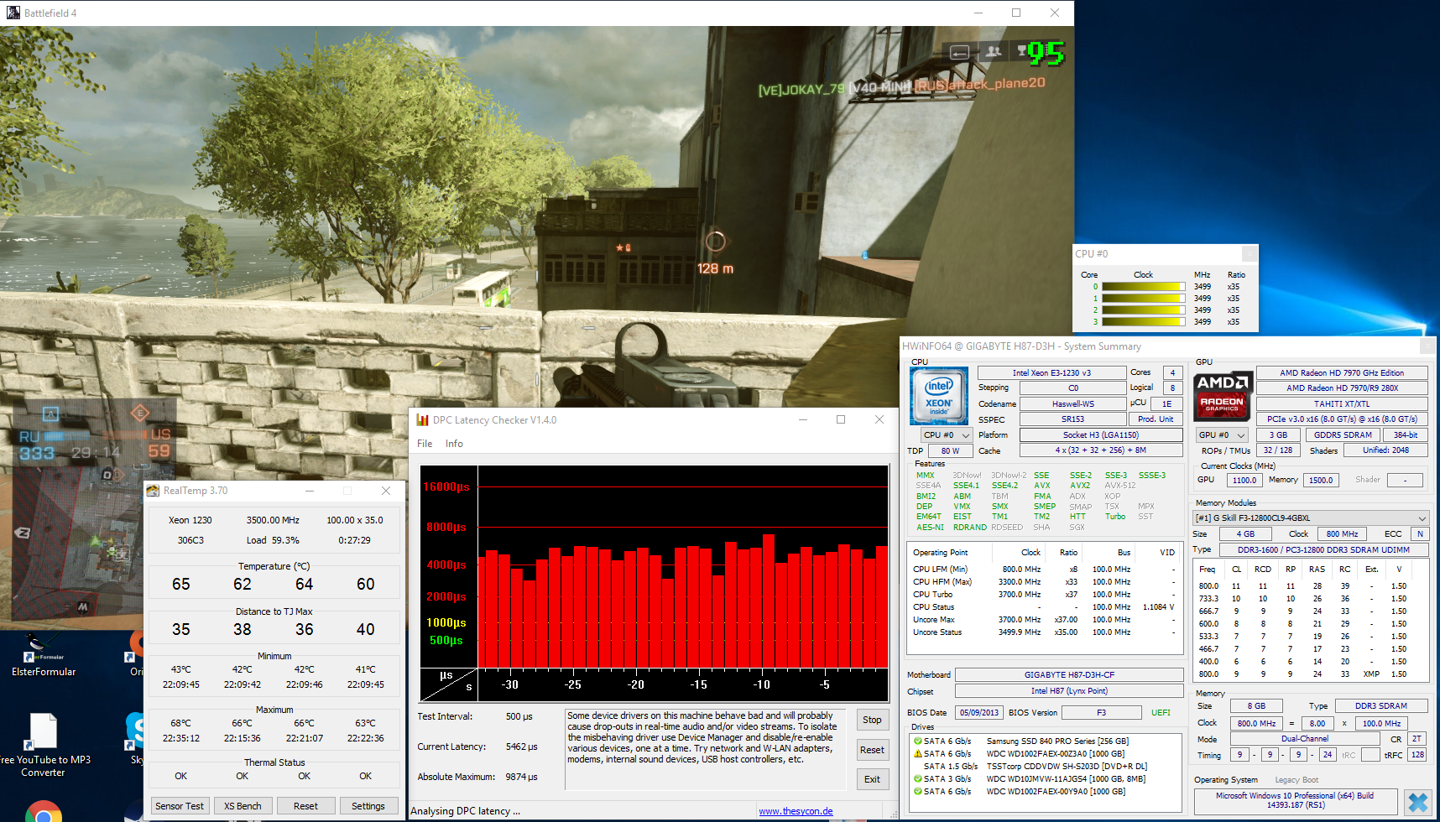
Task: Click Sensor Test in RealTemp
Action: pos(180,806)
